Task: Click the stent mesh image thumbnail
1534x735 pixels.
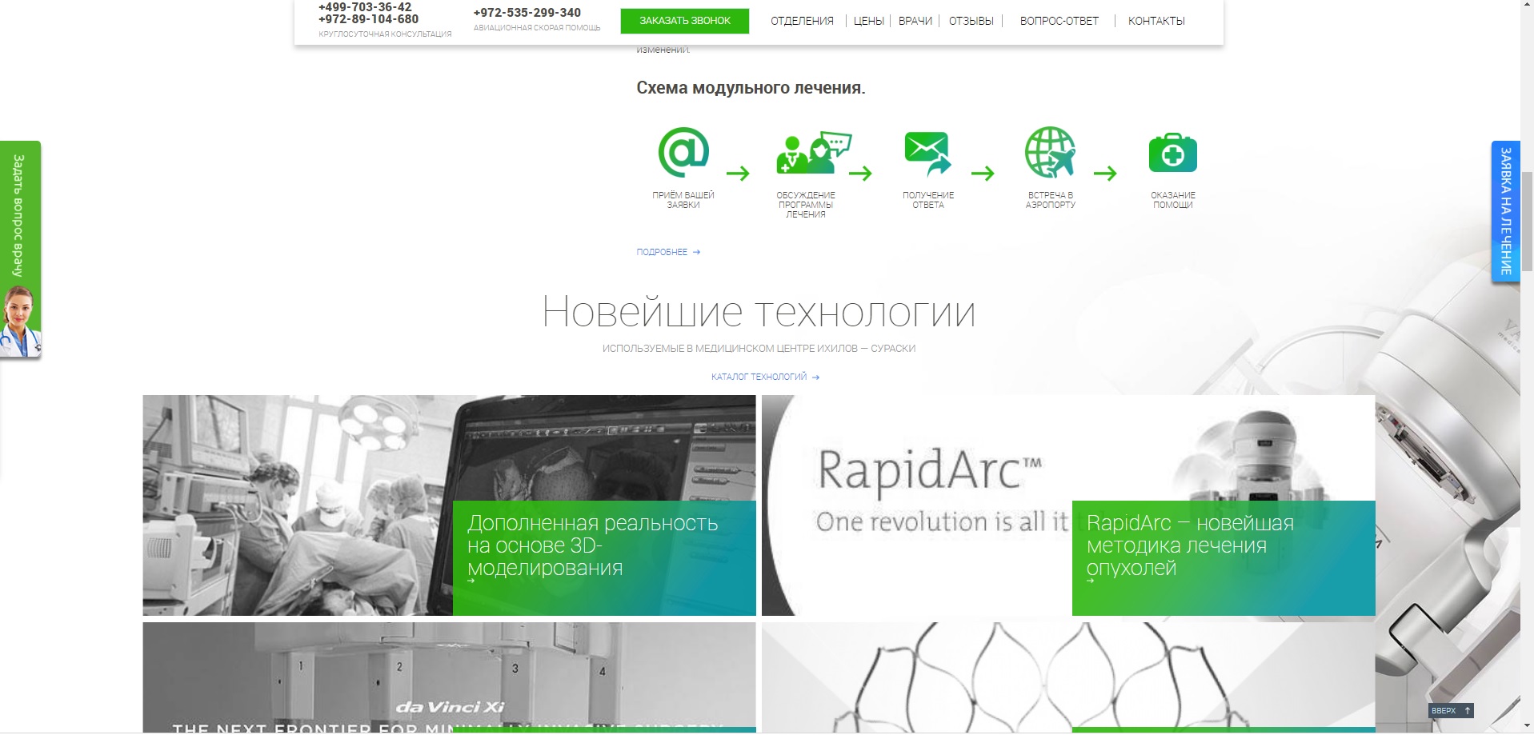Action: coord(1068,677)
